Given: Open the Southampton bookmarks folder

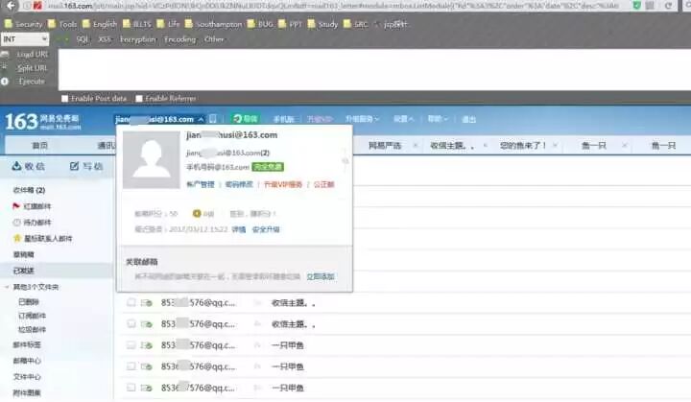Looking at the screenshot, I should tap(214, 24).
